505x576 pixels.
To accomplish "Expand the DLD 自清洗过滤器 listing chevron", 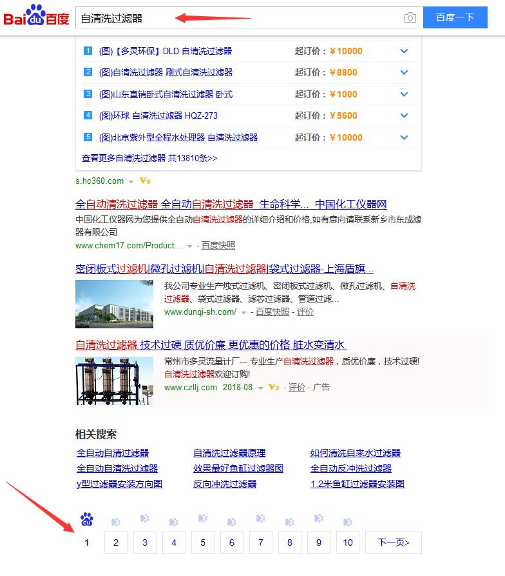I will [x=405, y=51].
